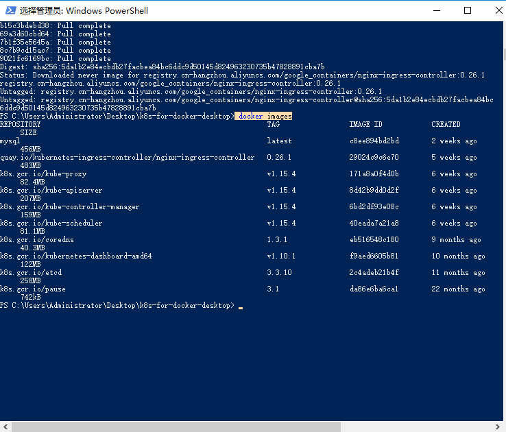Click '22 months ago' created value
The height and width of the screenshot is (432, 506).
coord(458,289)
